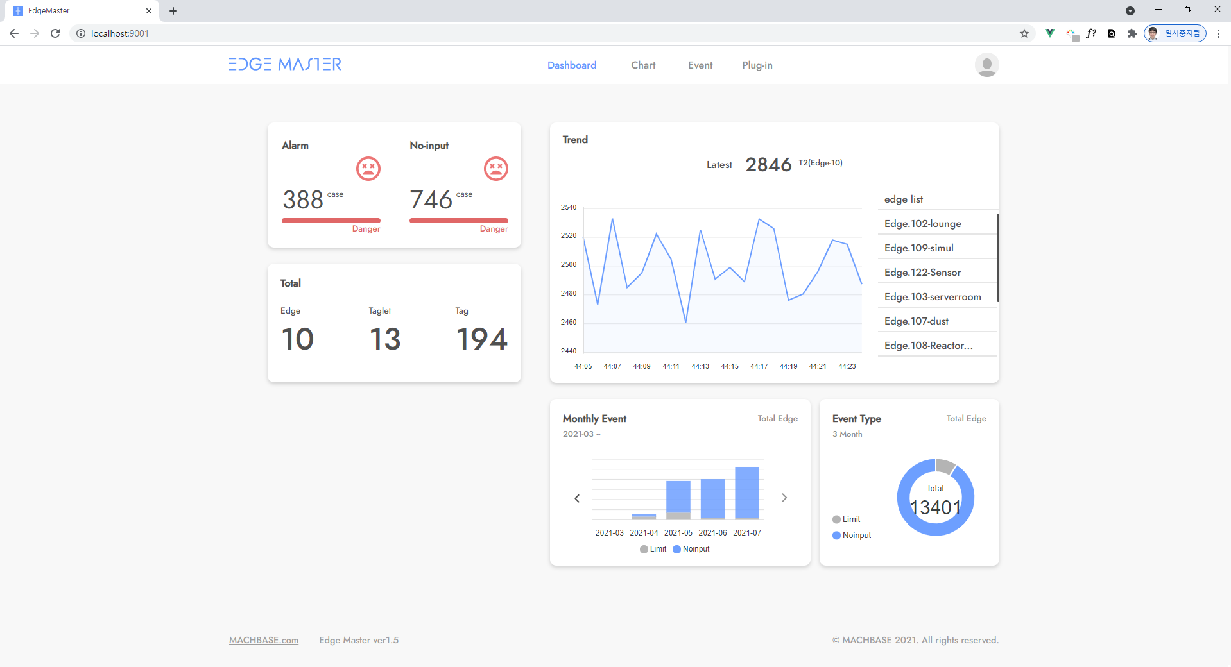The image size is (1231, 667).
Task: Select Edge.103-serverroom in edge list
Action: [937, 297]
